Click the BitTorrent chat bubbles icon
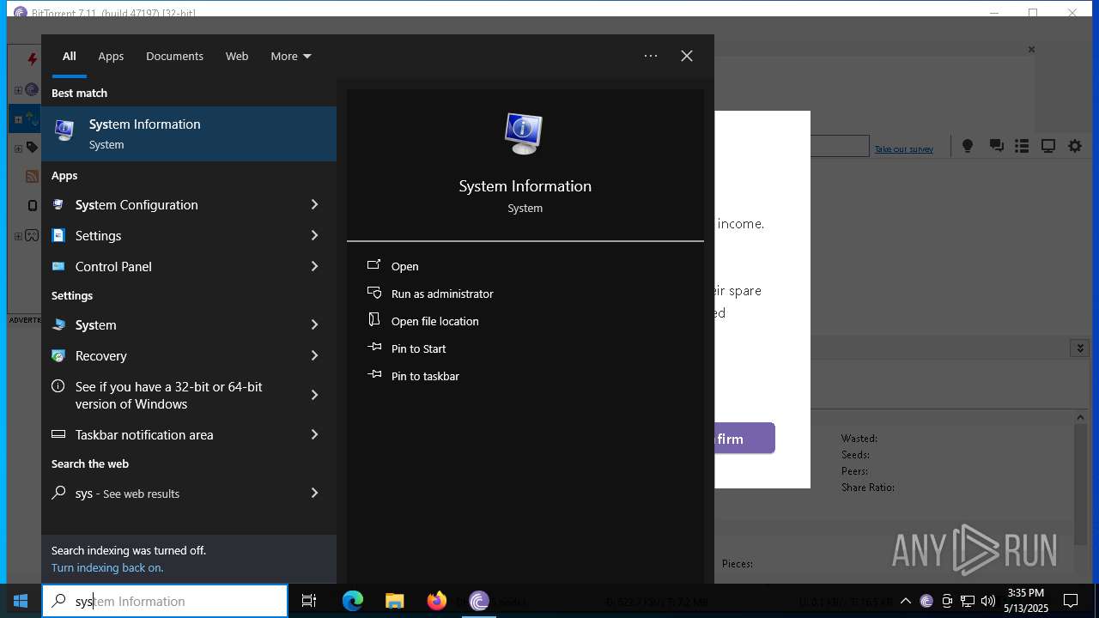 click(996, 146)
